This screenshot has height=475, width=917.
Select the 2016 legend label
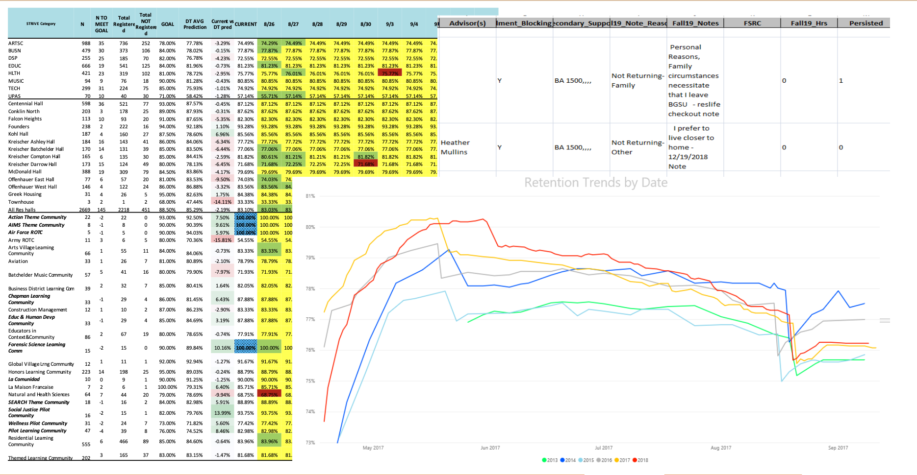pos(607,460)
